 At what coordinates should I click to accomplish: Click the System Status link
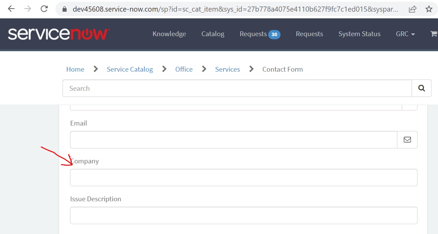tap(359, 34)
